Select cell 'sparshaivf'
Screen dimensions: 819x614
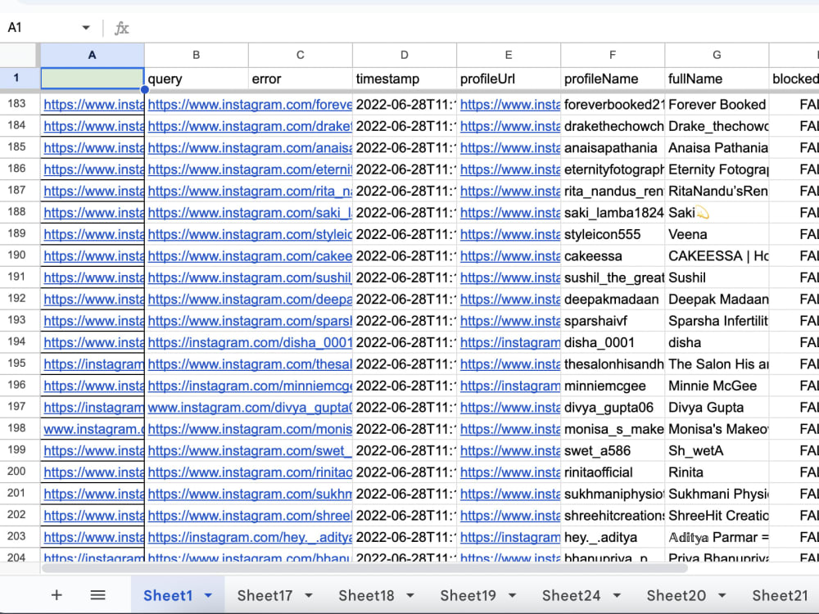click(612, 321)
